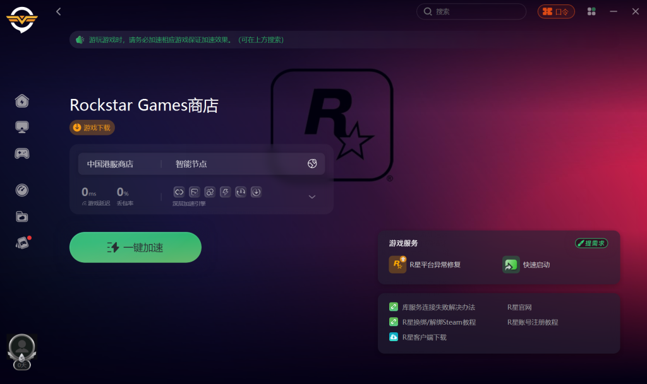
Task: Click the 游戏下载 download tag
Action: pyautogui.click(x=92, y=127)
